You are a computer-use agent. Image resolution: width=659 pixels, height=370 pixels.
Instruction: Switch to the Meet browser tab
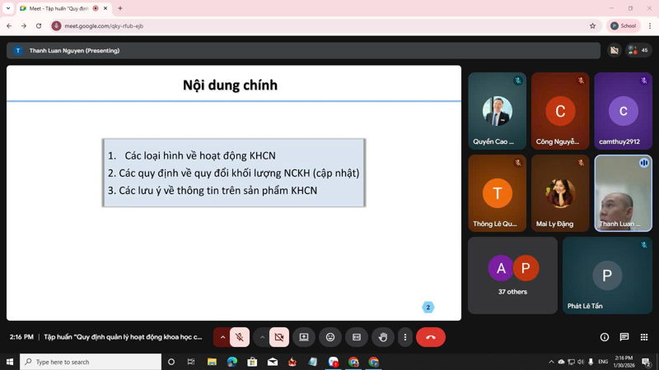pyautogui.click(x=62, y=8)
